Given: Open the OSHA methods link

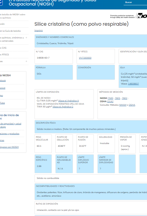Looking at the screenshot, I should pos(132,105).
